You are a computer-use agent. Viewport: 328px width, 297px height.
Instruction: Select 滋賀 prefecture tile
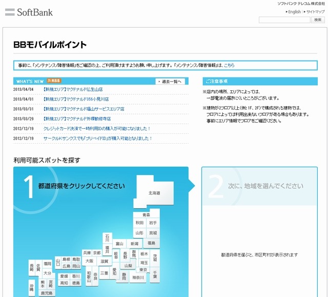click(105, 261)
